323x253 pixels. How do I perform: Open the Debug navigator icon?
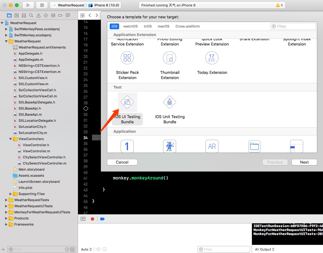tap(53, 15)
